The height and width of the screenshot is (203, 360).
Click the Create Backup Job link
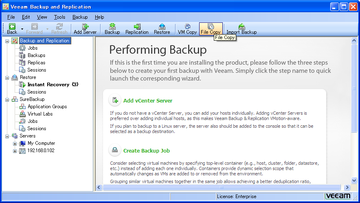pyautogui.click(x=146, y=151)
